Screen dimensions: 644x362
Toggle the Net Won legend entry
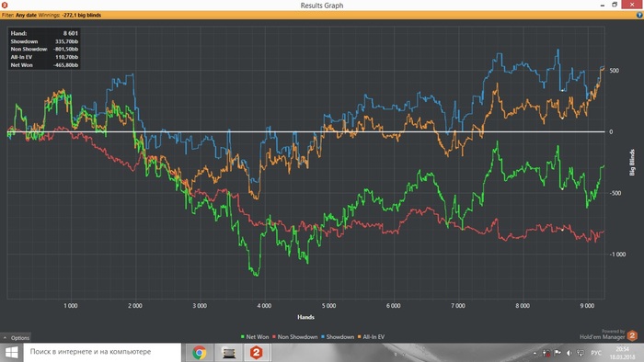tap(255, 337)
